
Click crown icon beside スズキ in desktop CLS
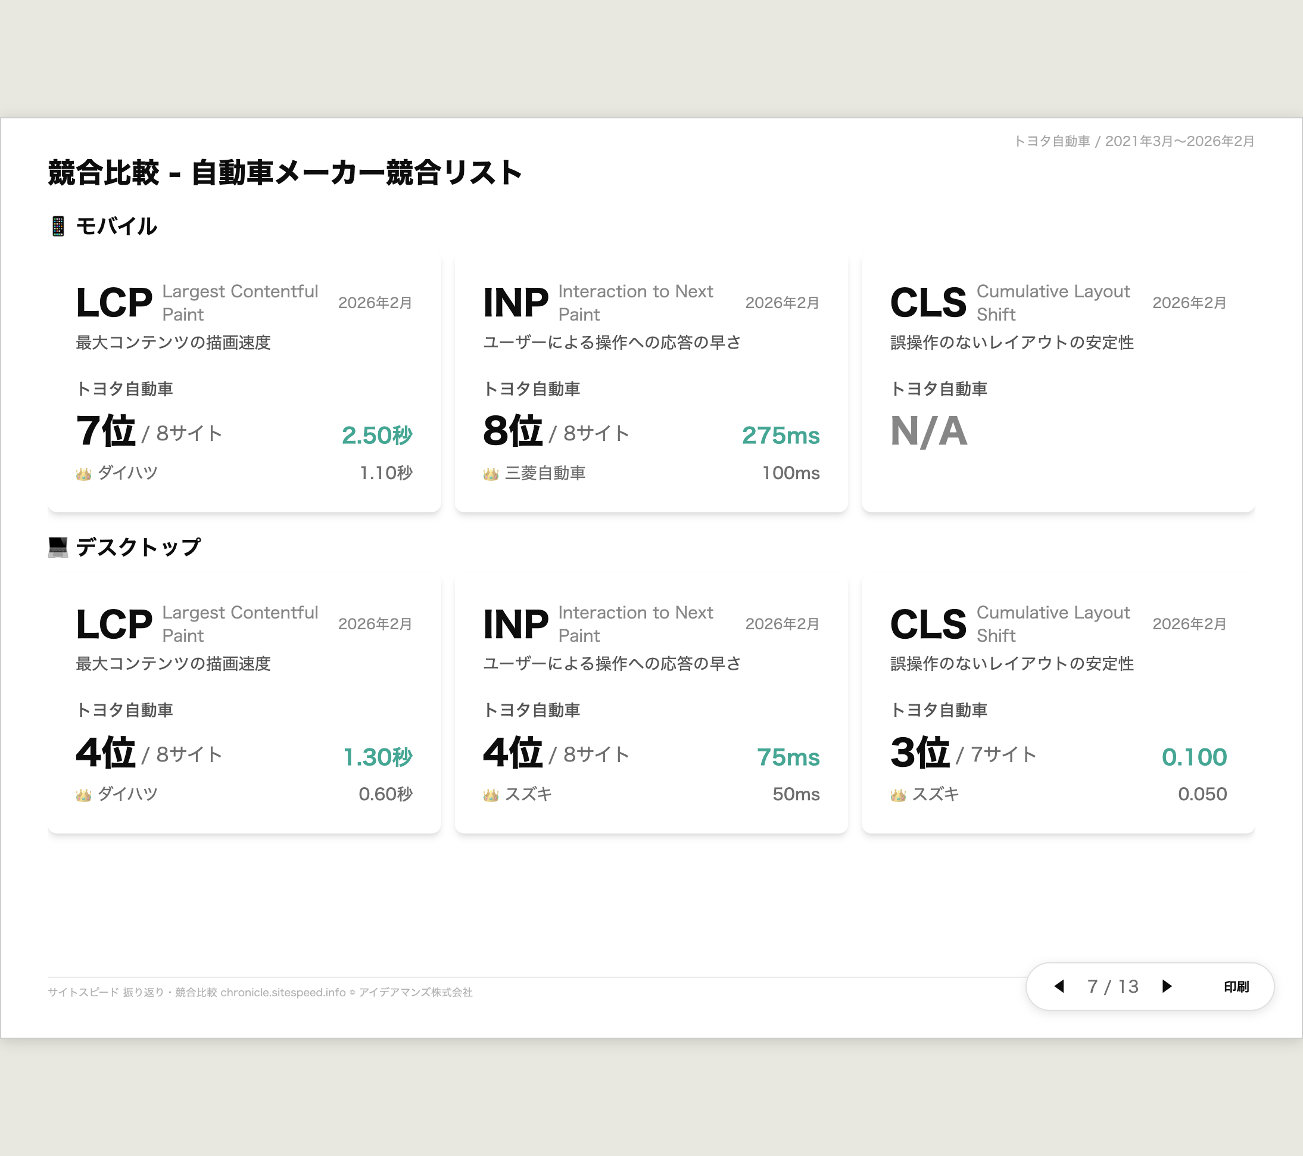pos(897,795)
